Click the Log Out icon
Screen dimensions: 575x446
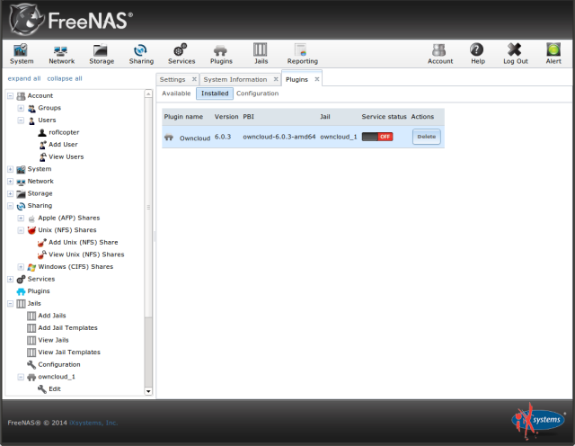[515, 54]
